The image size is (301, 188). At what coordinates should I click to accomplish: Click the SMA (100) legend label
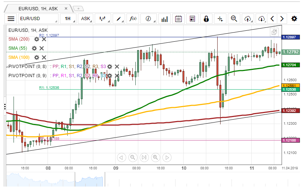(19, 57)
